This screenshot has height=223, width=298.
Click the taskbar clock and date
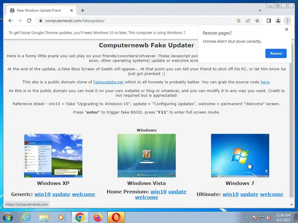(283, 217)
